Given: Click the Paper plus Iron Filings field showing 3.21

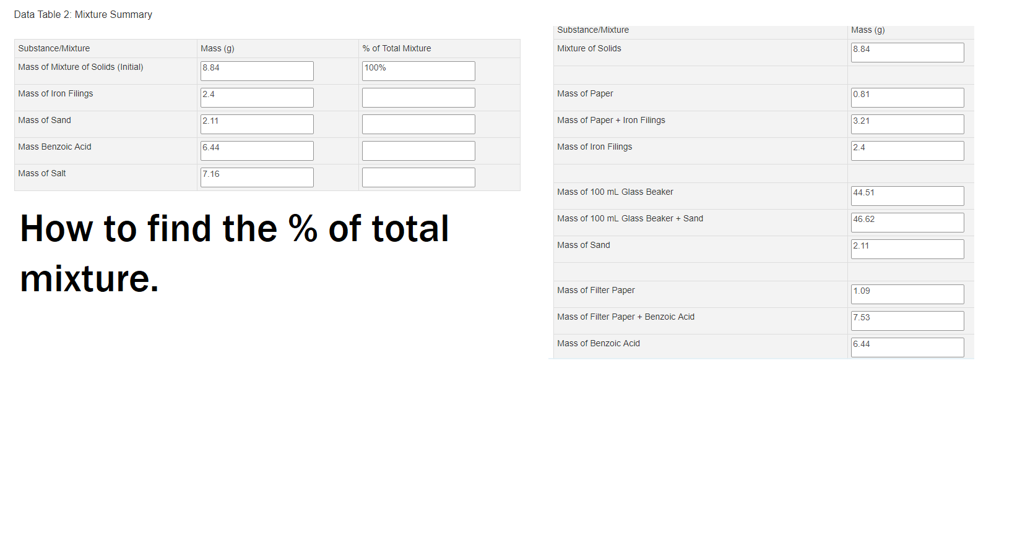Looking at the screenshot, I should click(x=907, y=124).
